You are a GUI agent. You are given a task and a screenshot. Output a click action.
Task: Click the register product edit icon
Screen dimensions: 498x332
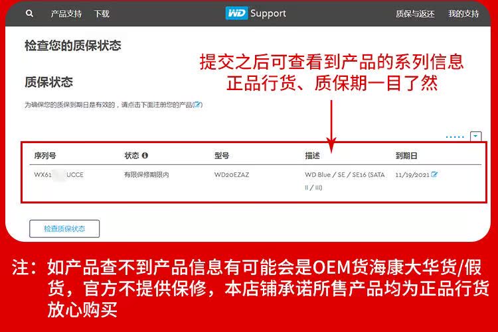[198, 104]
